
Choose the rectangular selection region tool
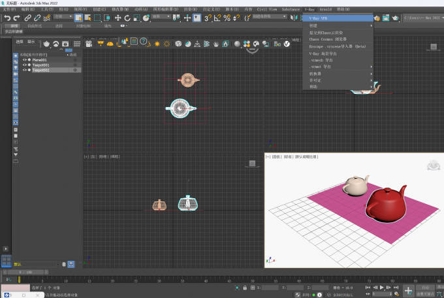point(97,18)
